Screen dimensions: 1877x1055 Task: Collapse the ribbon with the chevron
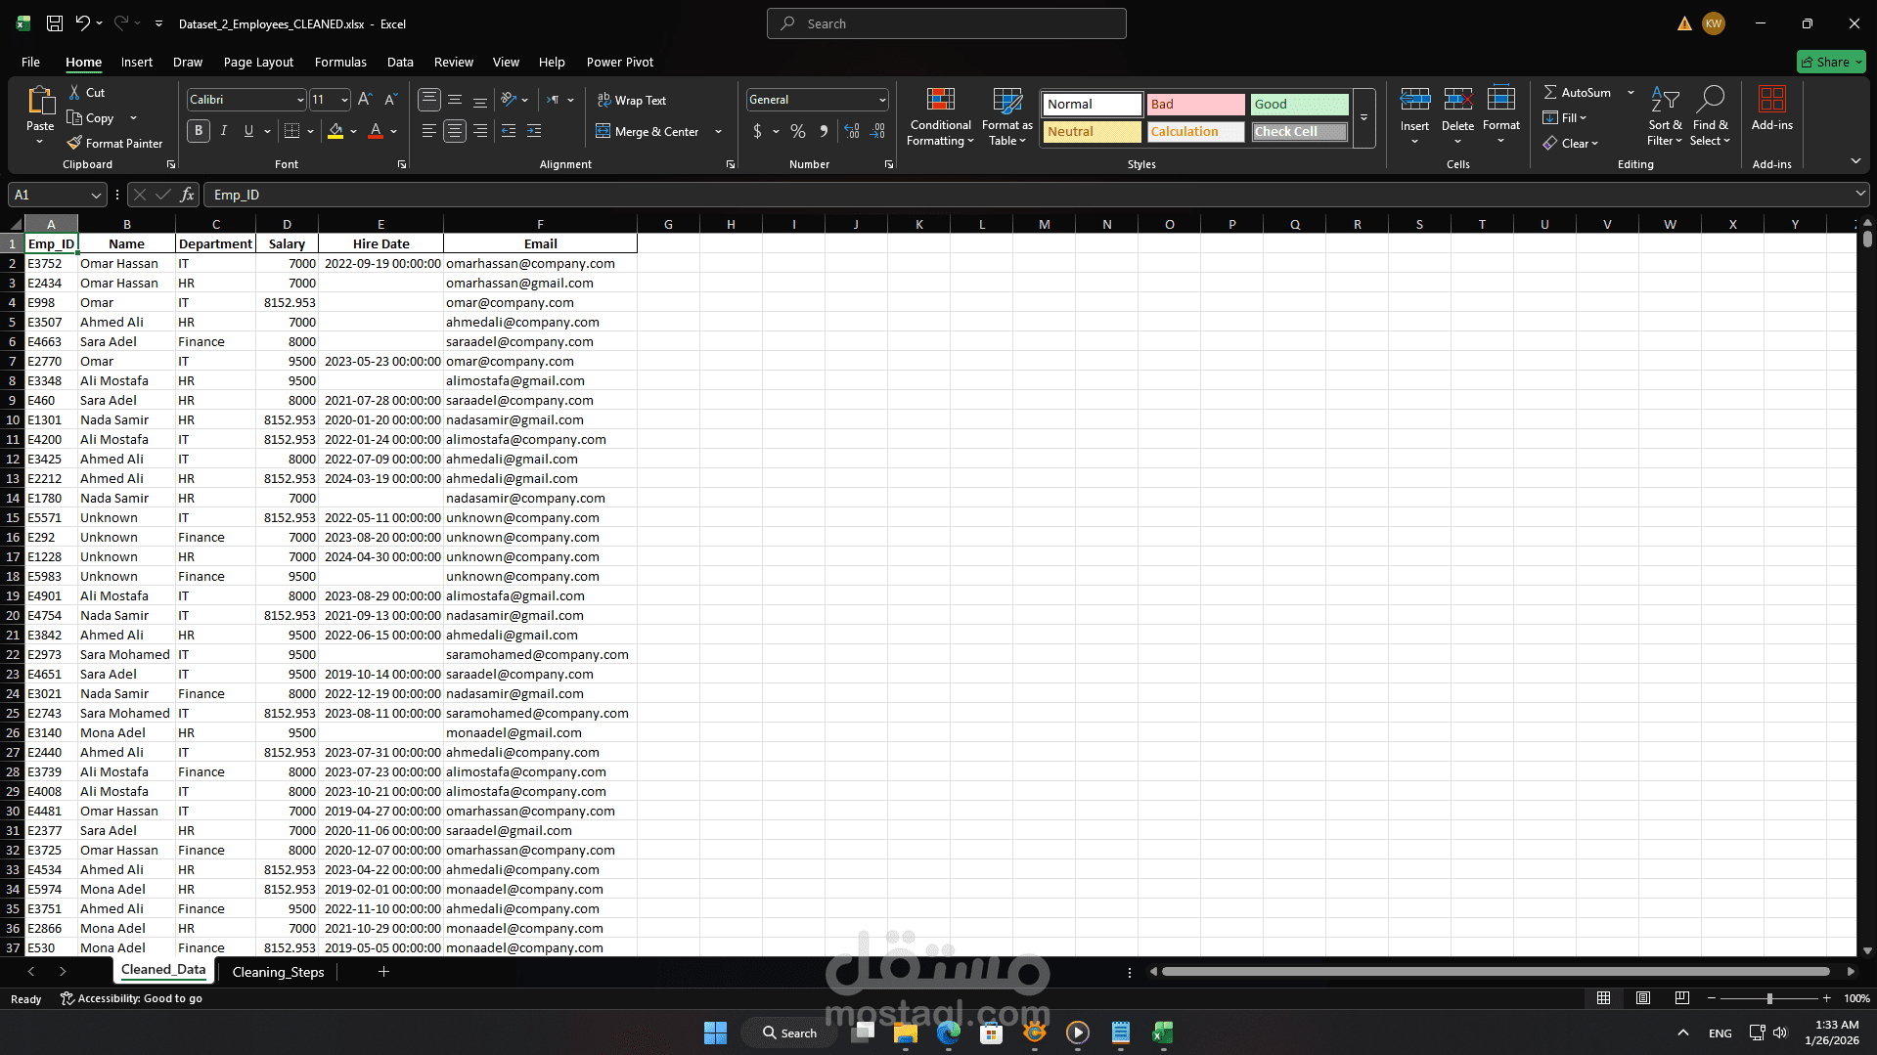click(1855, 160)
